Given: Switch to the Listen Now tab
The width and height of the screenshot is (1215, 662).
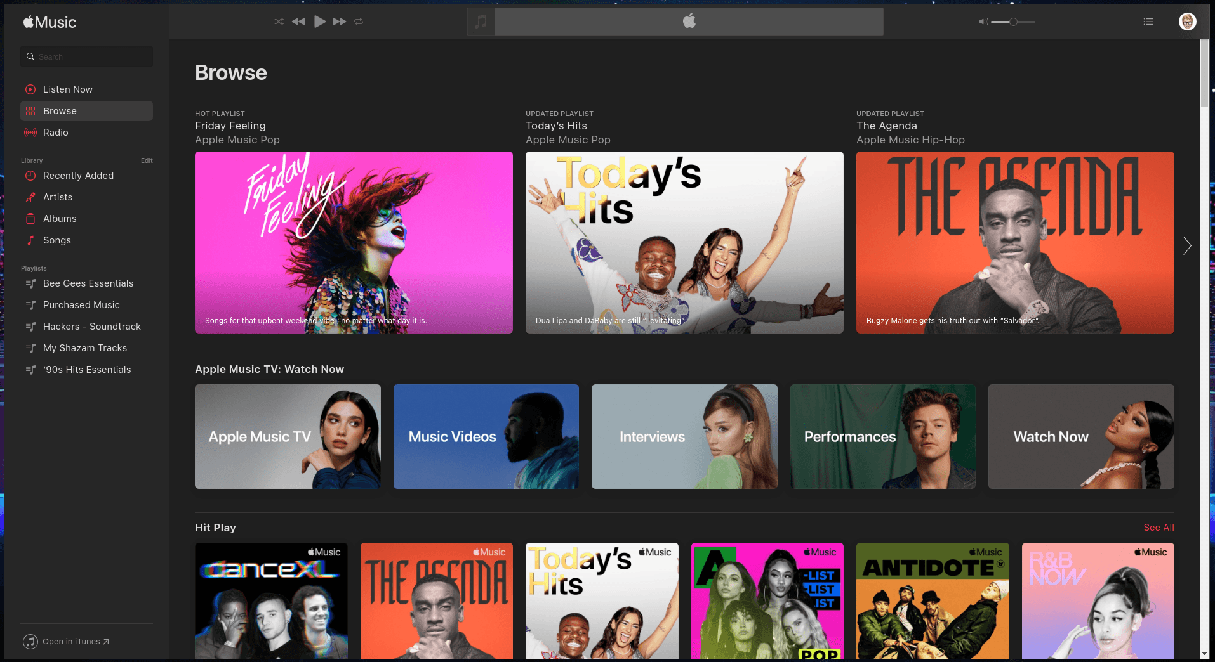Looking at the screenshot, I should click(x=67, y=89).
